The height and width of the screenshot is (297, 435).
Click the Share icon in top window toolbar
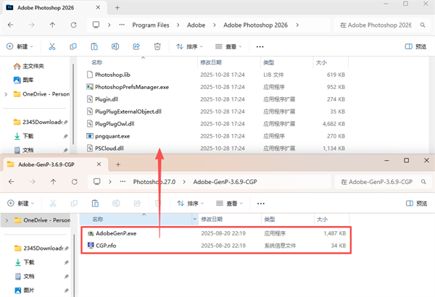[x=136, y=46]
